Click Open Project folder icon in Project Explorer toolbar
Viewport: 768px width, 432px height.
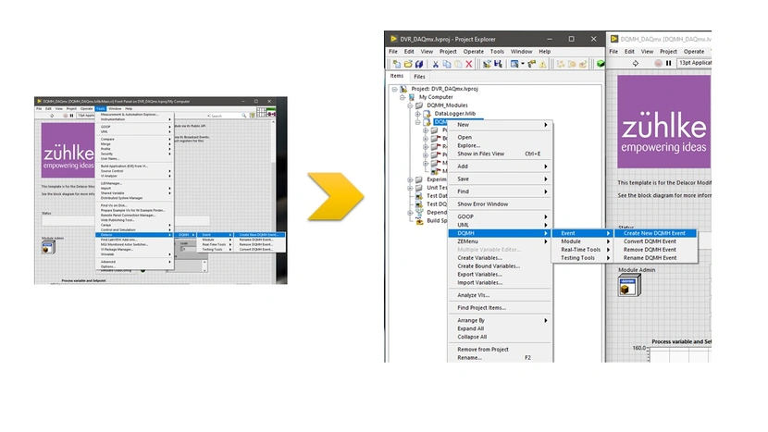(408, 64)
